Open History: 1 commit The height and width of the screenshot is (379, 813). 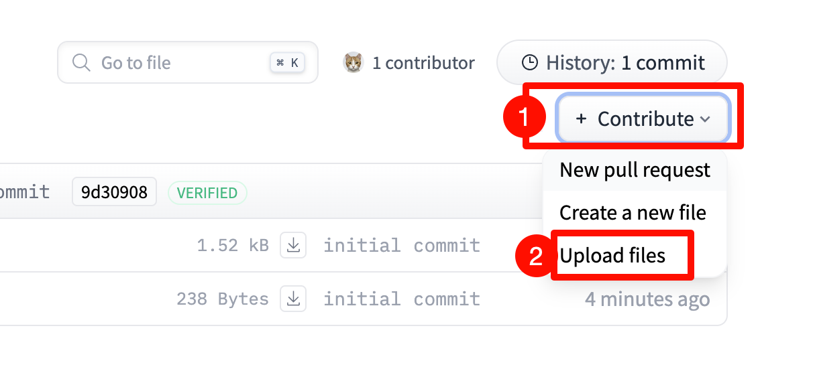click(612, 63)
